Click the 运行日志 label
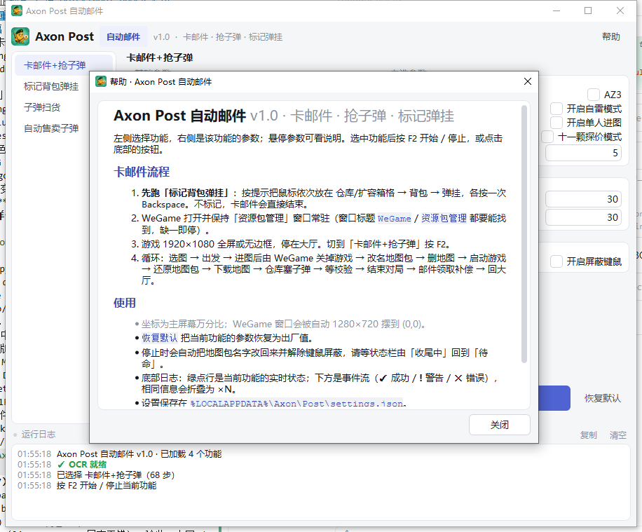This screenshot has width=642, height=532. 39,434
